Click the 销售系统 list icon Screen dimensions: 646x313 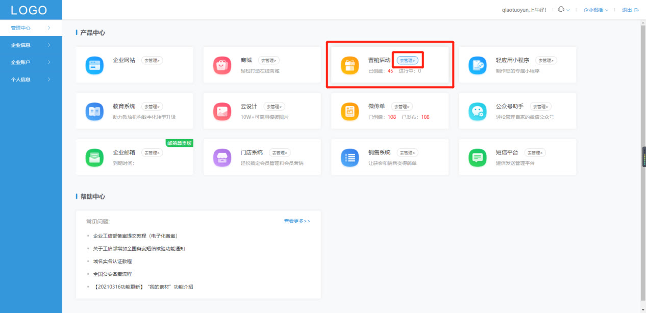click(x=350, y=157)
